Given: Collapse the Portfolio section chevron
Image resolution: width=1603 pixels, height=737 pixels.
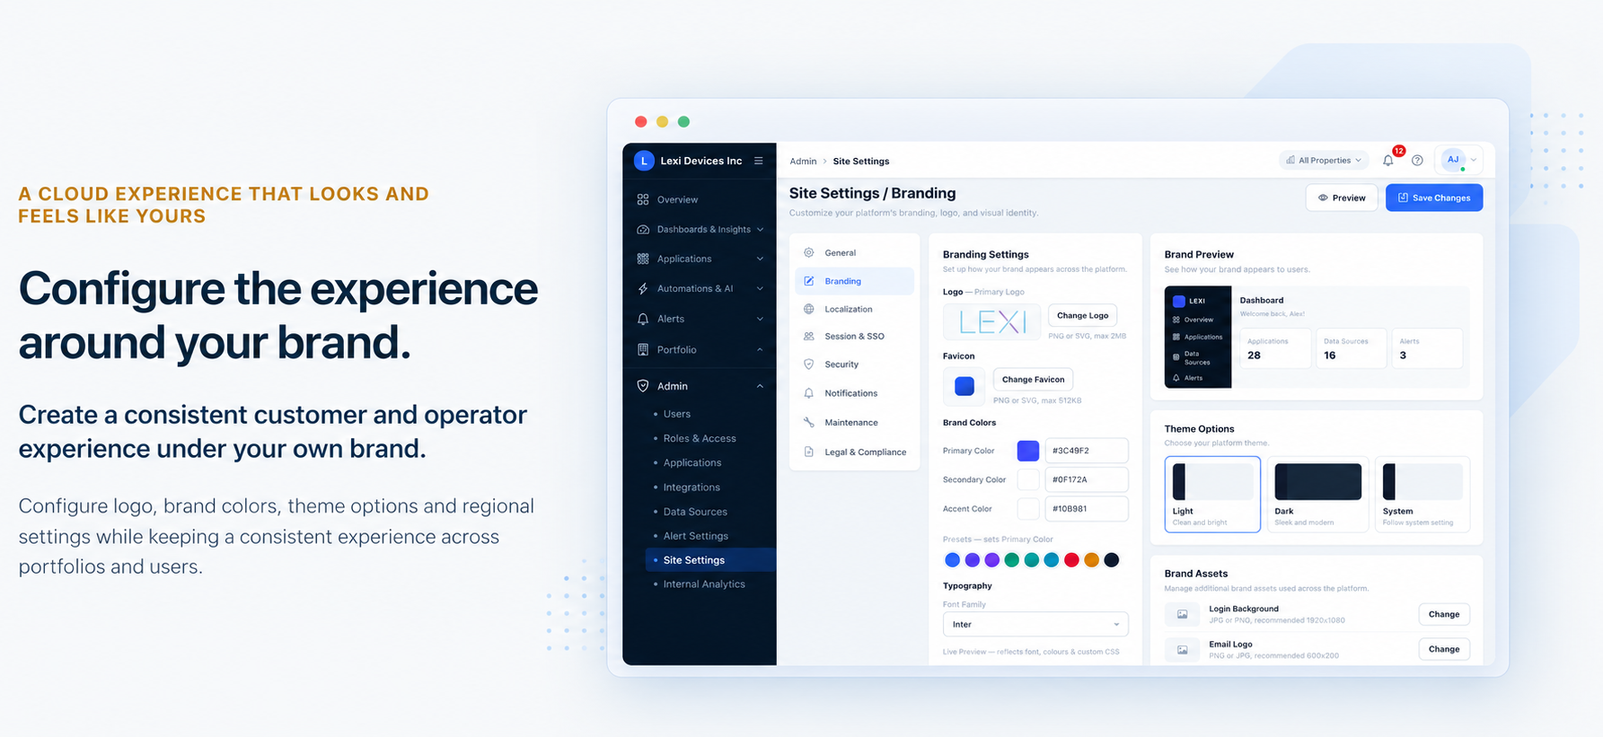Looking at the screenshot, I should click(760, 349).
